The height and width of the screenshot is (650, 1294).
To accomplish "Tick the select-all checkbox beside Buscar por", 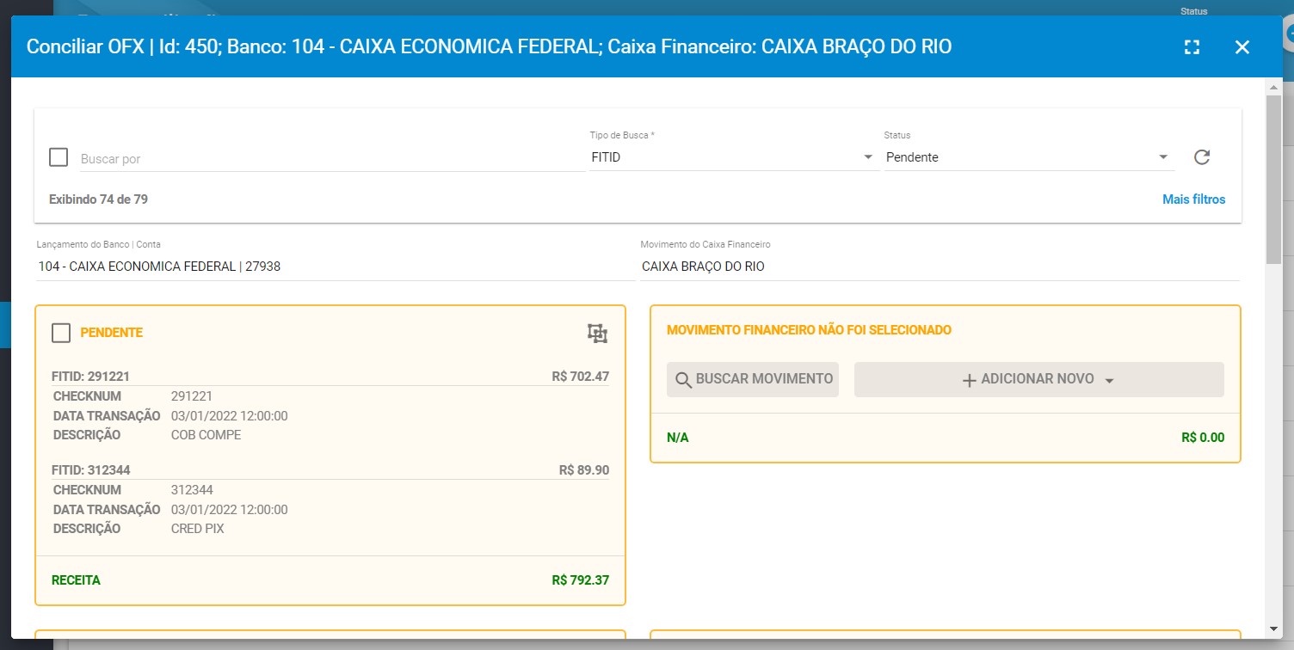I will click(x=59, y=157).
